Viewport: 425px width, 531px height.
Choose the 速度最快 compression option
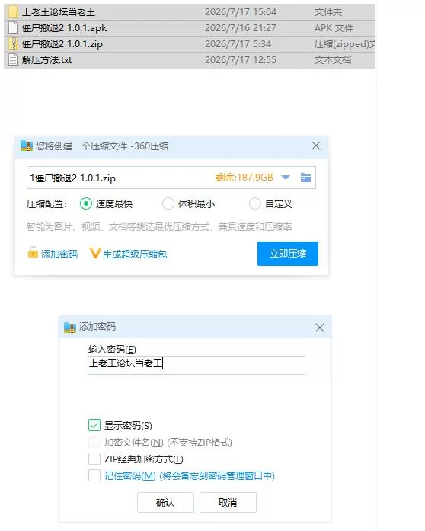86,203
